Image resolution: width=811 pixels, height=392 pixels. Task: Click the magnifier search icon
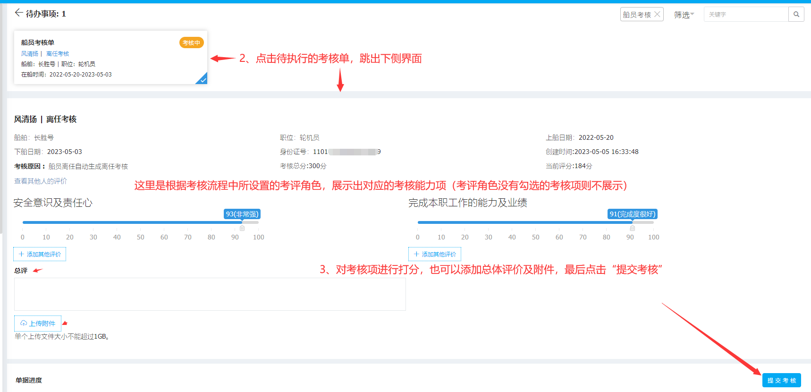(796, 14)
